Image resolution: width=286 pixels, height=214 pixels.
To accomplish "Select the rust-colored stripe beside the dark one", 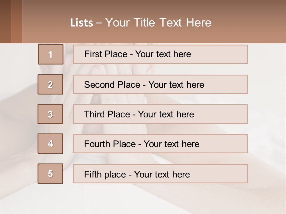I will coord(17,21).
